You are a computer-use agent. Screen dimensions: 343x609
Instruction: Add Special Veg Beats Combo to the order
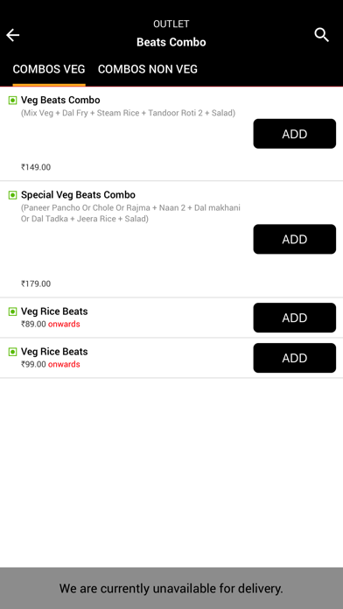tap(295, 239)
